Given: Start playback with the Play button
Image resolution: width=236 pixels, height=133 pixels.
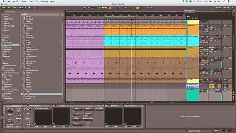Looking at the screenshot, I should click(x=100, y=8).
